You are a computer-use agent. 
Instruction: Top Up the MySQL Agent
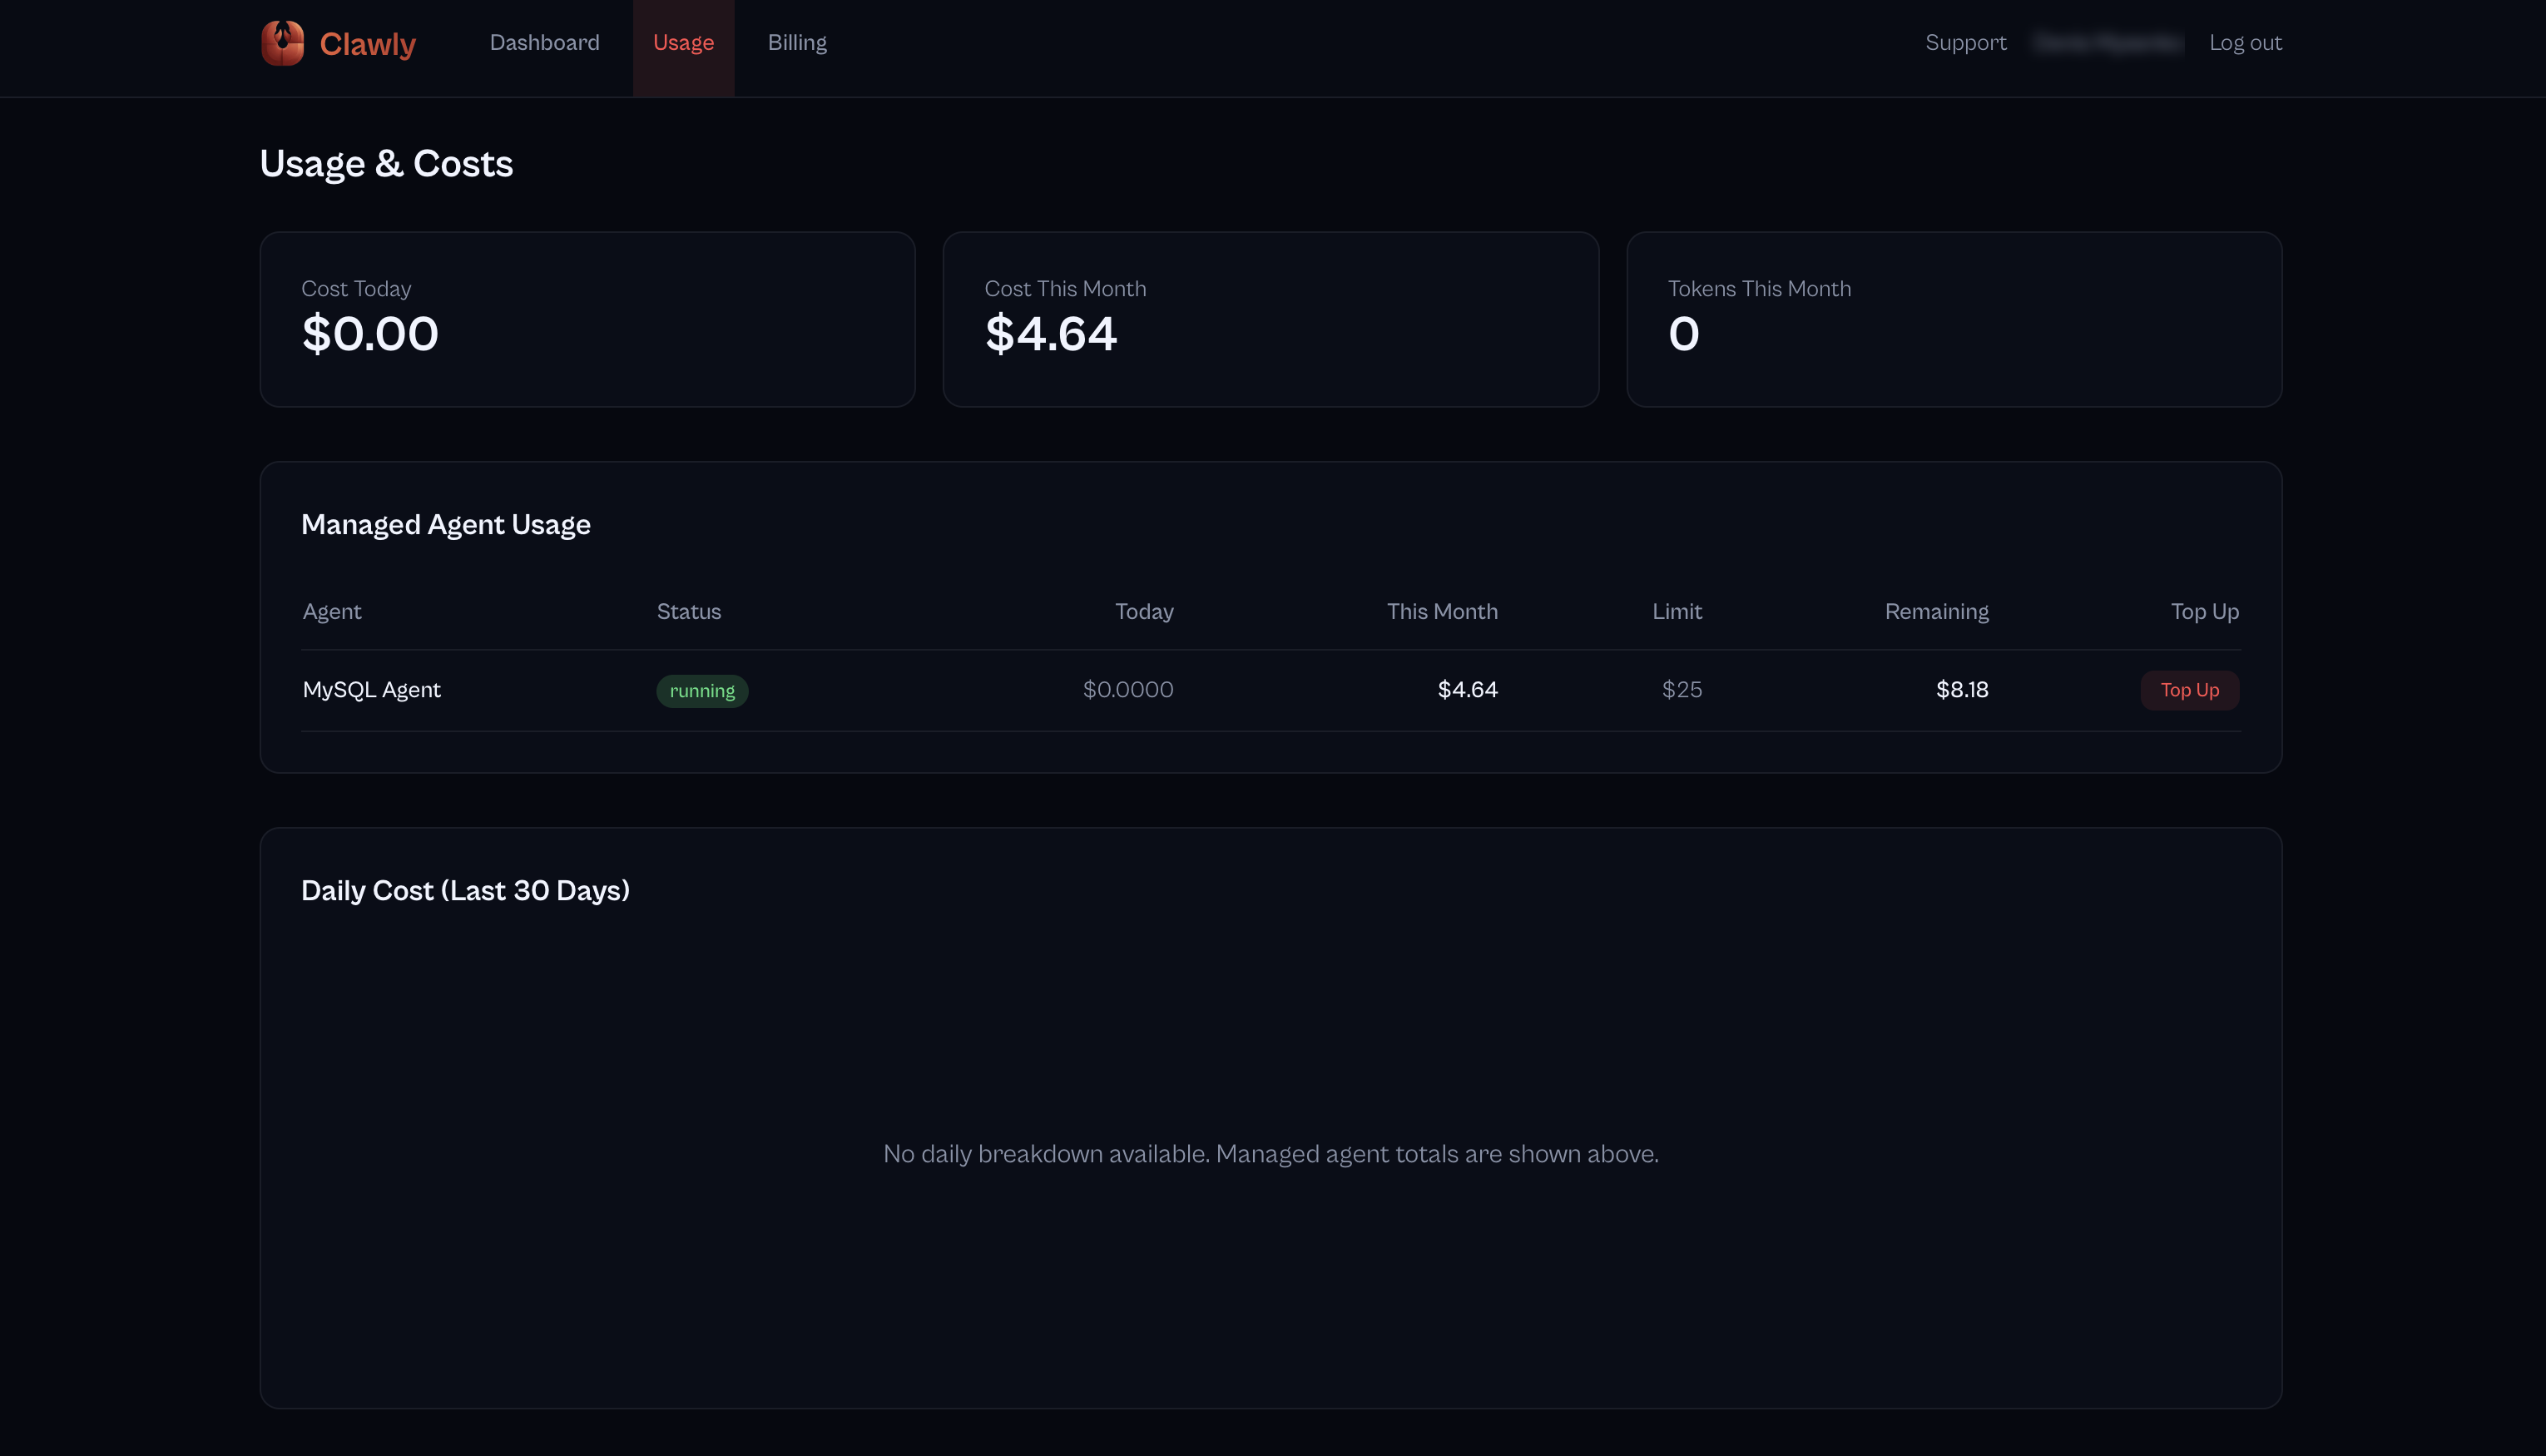[2189, 690]
